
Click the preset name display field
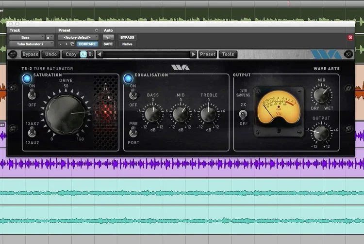(x=146, y=54)
